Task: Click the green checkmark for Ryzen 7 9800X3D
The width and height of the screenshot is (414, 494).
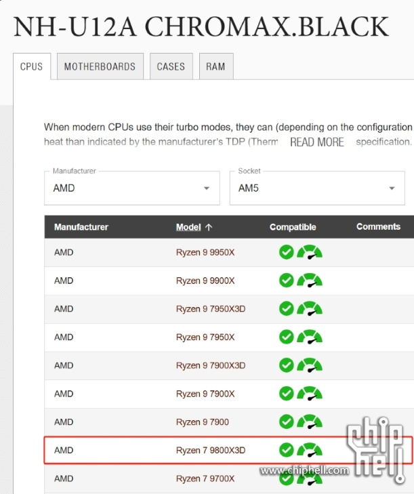Action: [x=287, y=450]
